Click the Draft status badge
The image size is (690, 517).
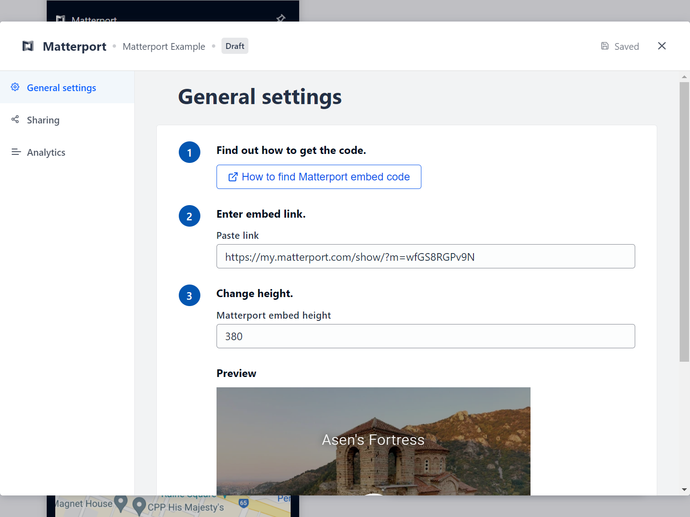tap(235, 46)
